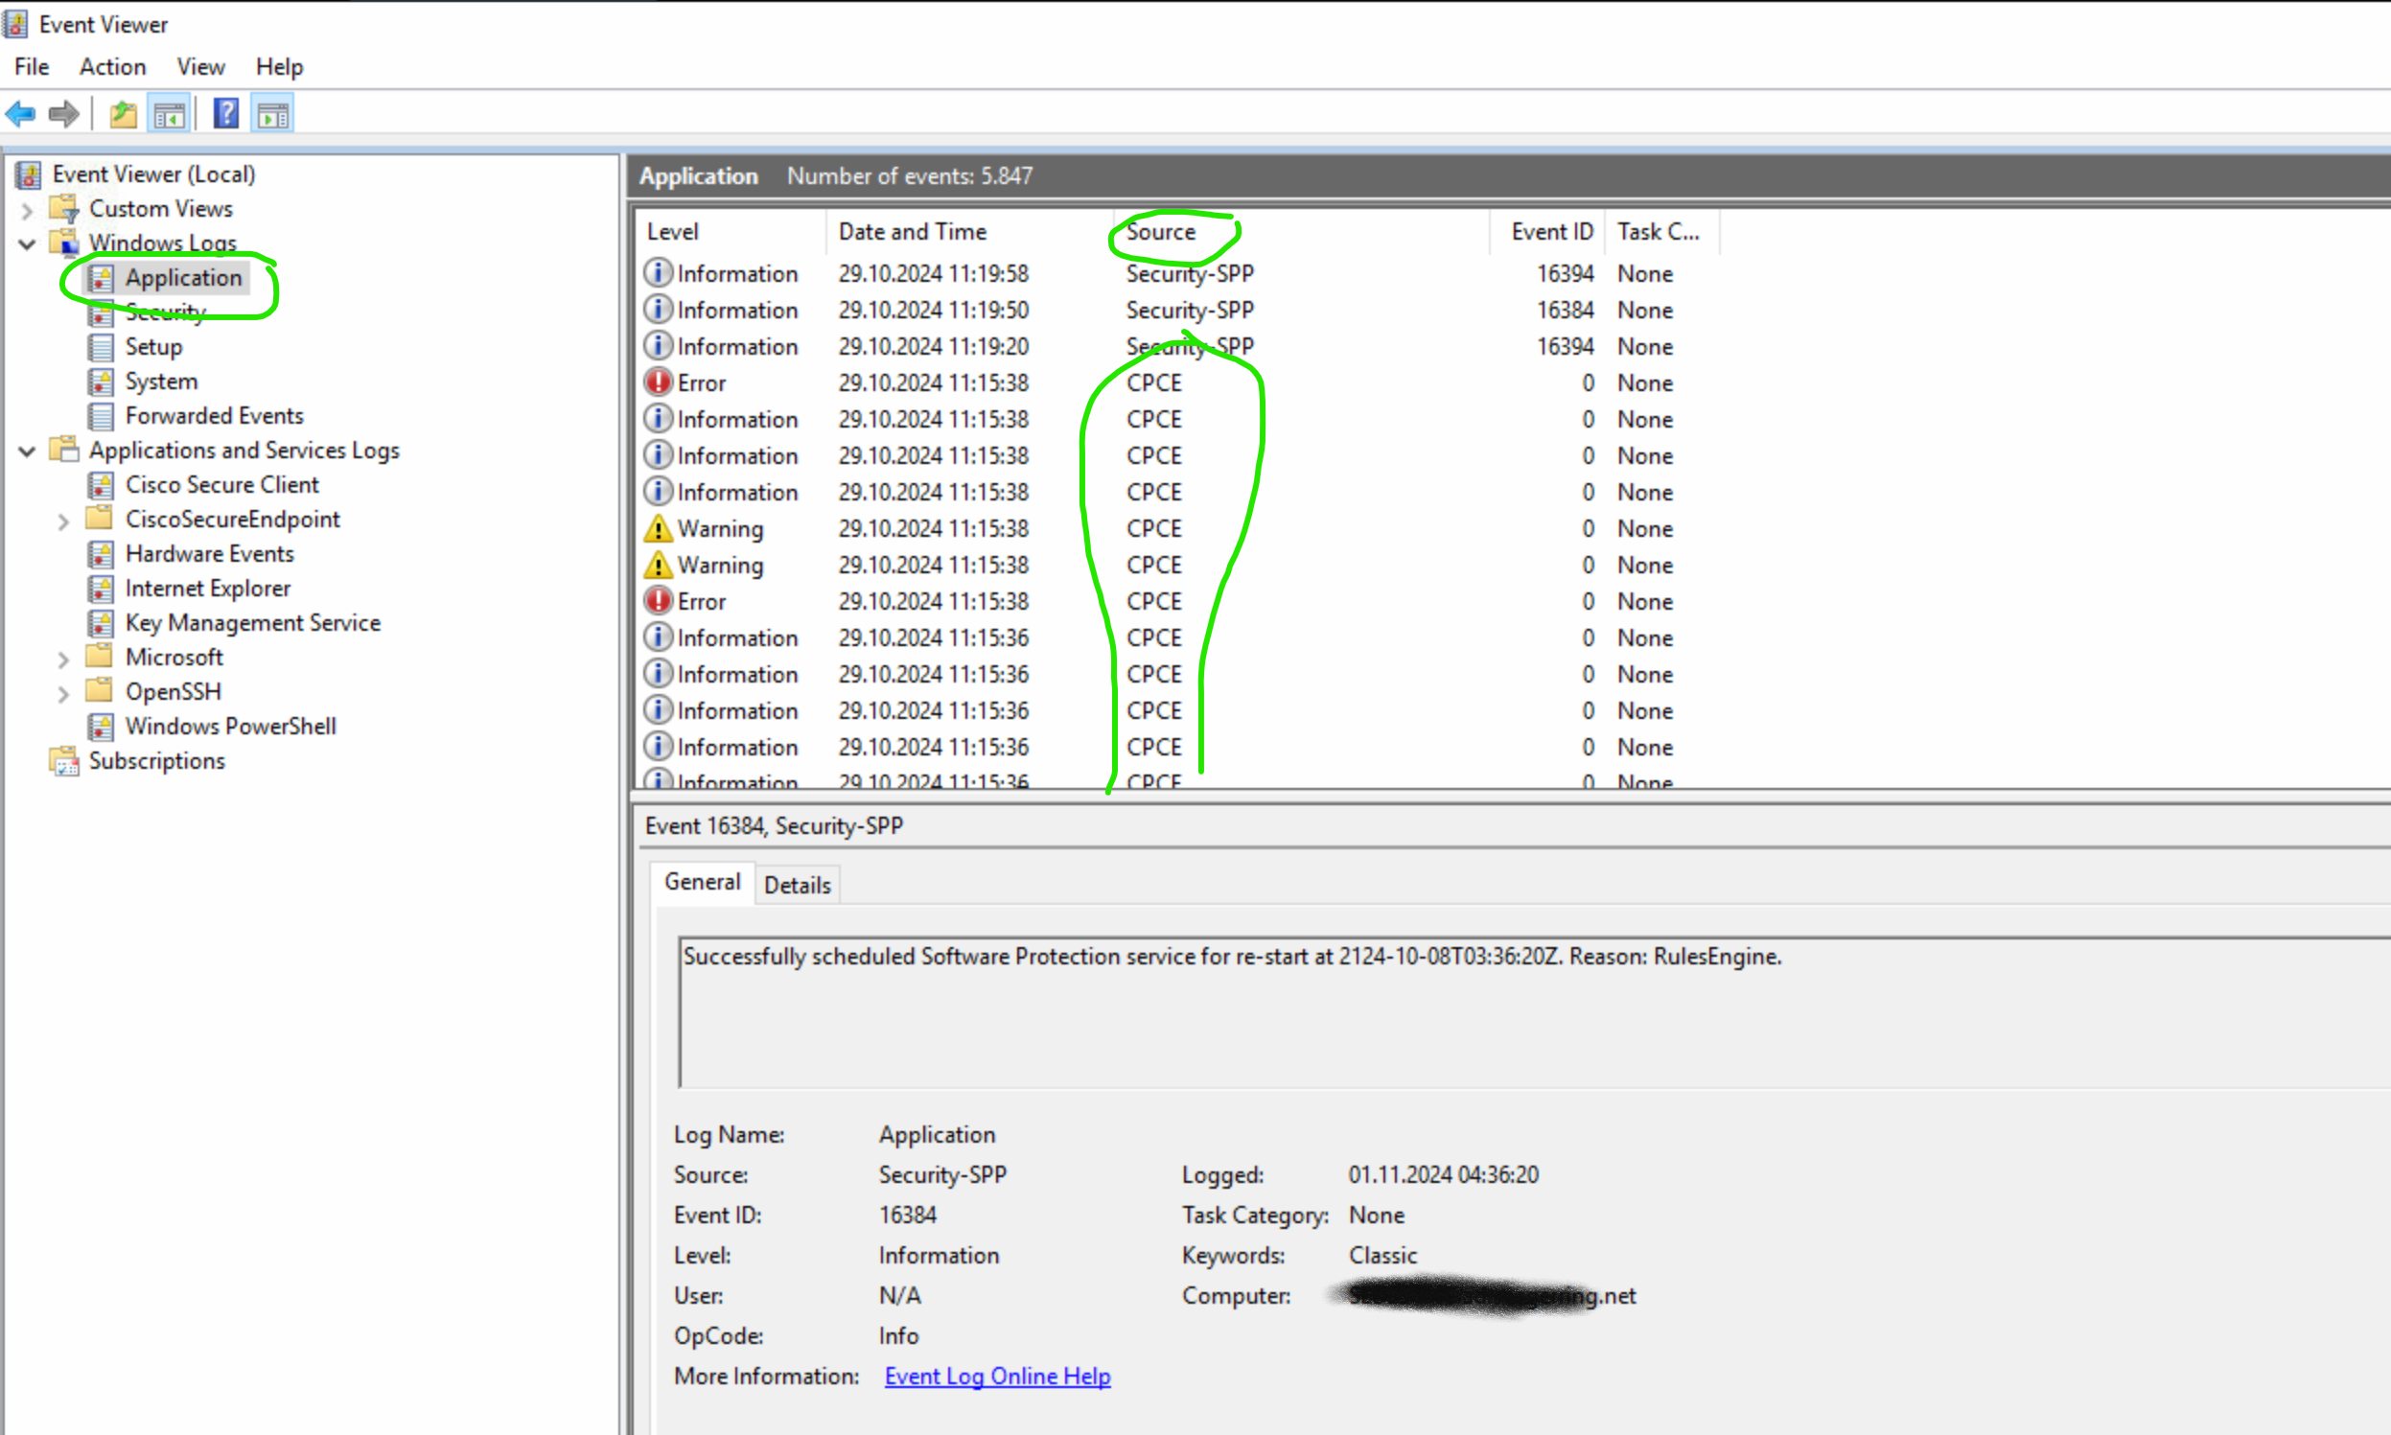This screenshot has height=1435, width=2391.
Task: Switch to the Details tab
Action: pos(797,885)
